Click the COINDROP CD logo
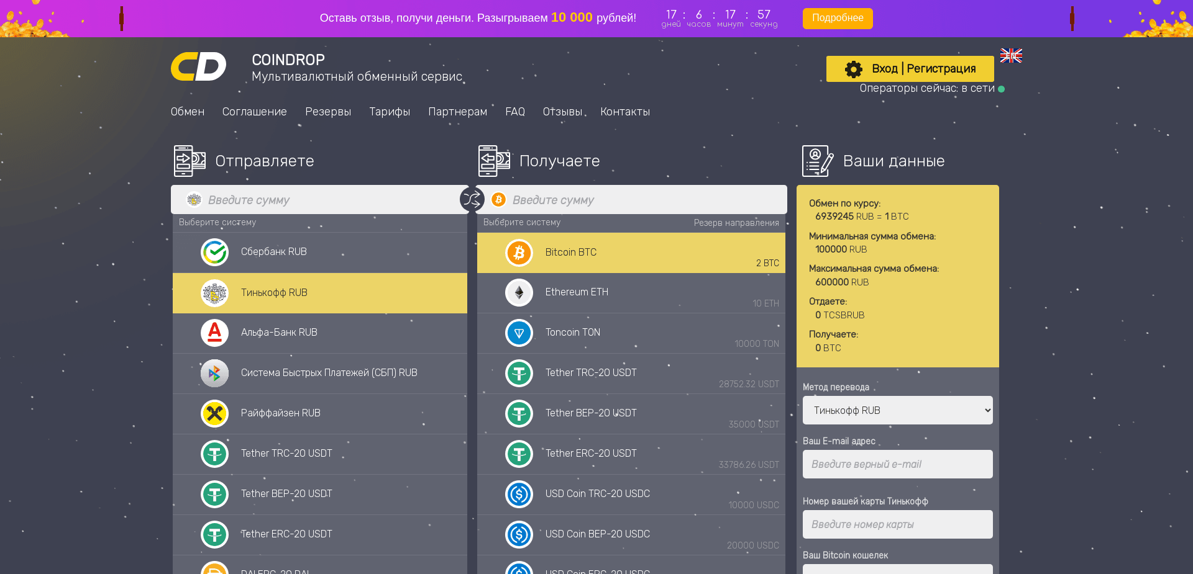Image resolution: width=1193 pixels, height=574 pixels. tap(199, 66)
